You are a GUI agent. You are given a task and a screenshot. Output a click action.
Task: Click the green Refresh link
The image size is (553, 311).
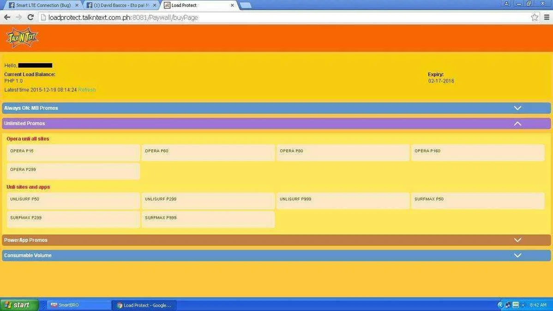click(x=87, y=90)
